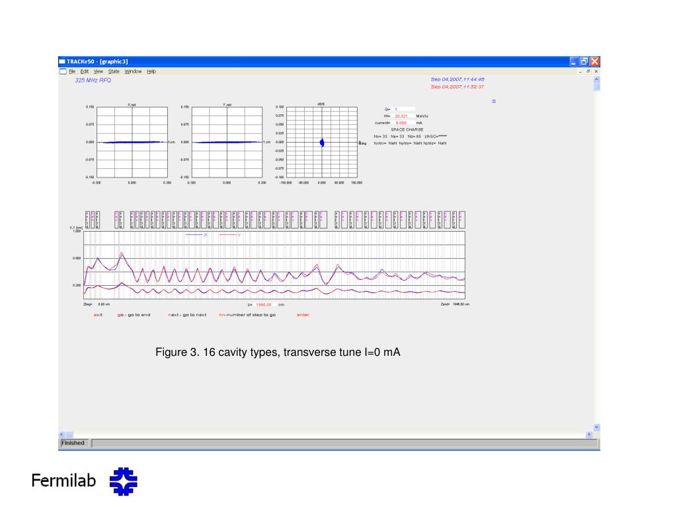Click the TRACKv50 title bar app icon
677x507 pixels.
click(x=62, y=61)
